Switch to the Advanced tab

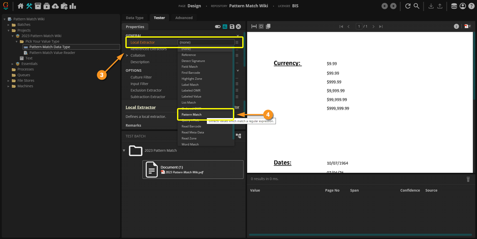click(184, 18)
